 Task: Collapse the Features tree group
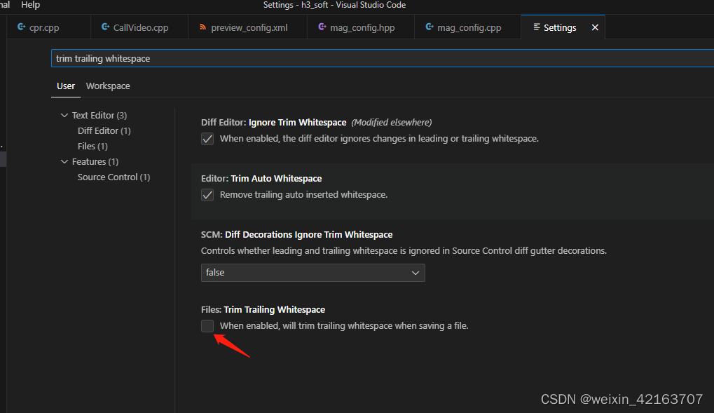[64, 161]
